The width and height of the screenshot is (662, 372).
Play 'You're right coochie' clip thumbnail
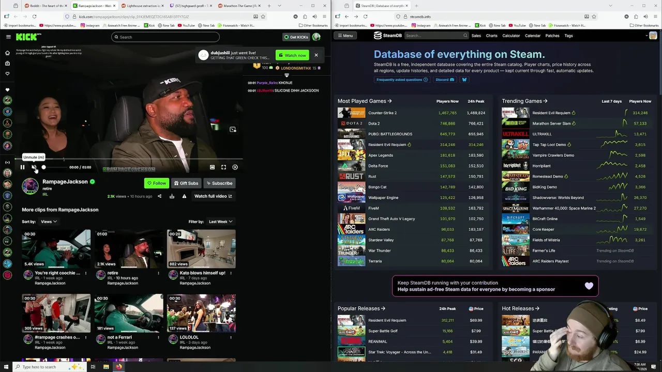[56, 248]
